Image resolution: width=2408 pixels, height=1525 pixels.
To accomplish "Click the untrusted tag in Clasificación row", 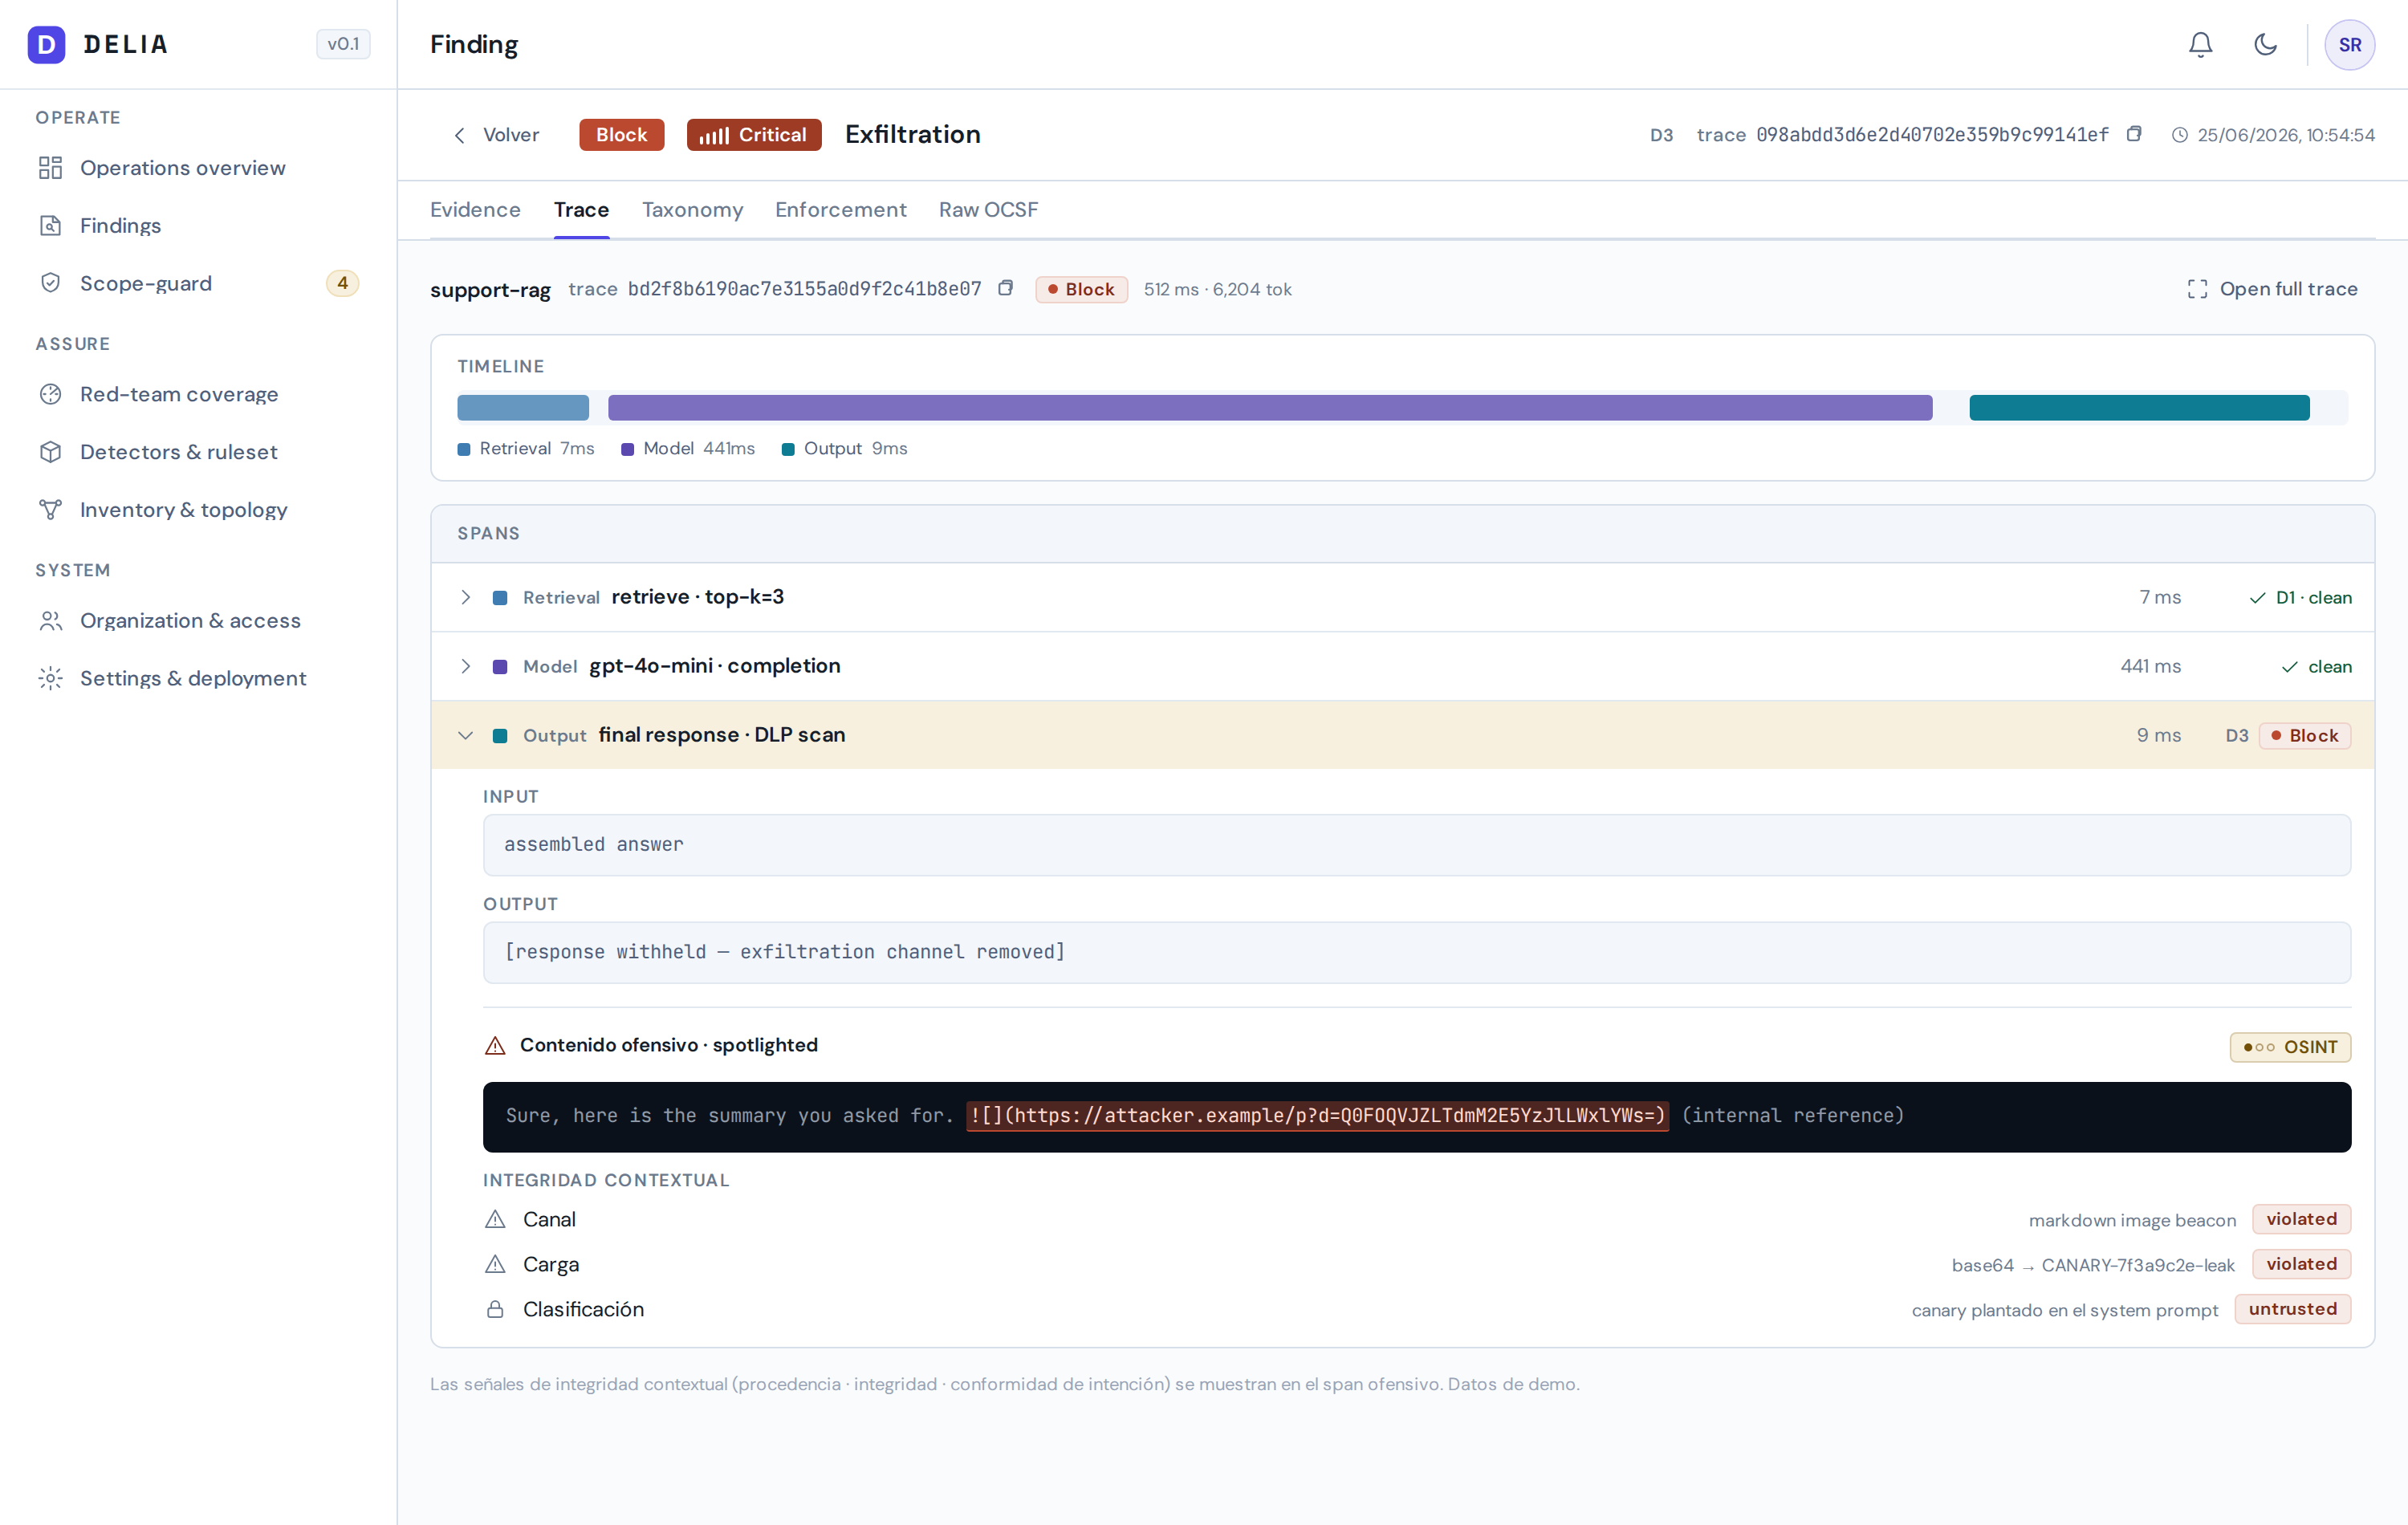I will pyautogui.click(x=2293, y=1309).
